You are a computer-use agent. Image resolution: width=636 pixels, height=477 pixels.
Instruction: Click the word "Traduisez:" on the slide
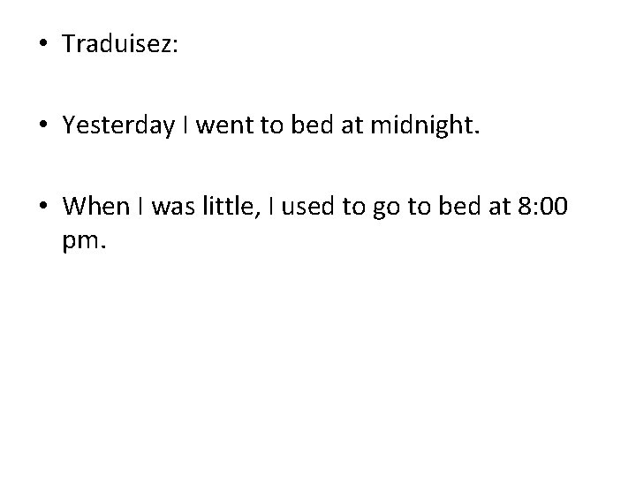tap(120, 43)
